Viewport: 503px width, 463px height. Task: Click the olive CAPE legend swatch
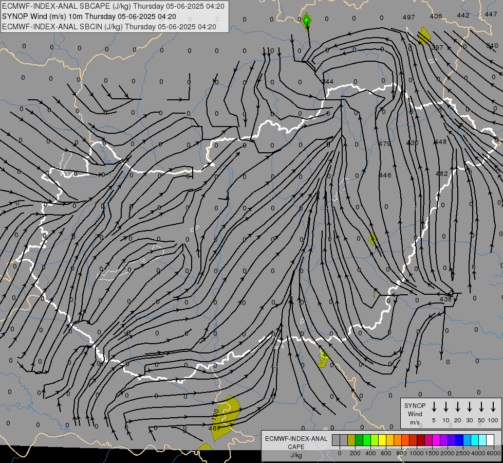pos(351,440)
